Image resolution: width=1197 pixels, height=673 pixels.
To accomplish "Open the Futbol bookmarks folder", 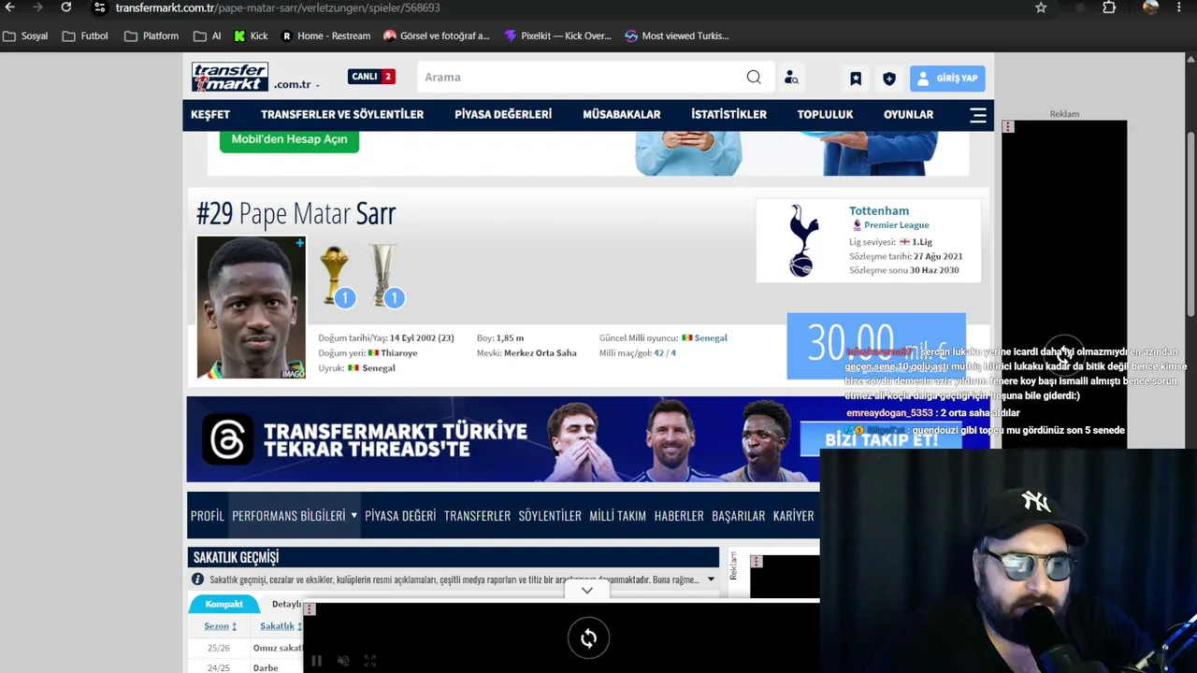I will tap(85, 36).
